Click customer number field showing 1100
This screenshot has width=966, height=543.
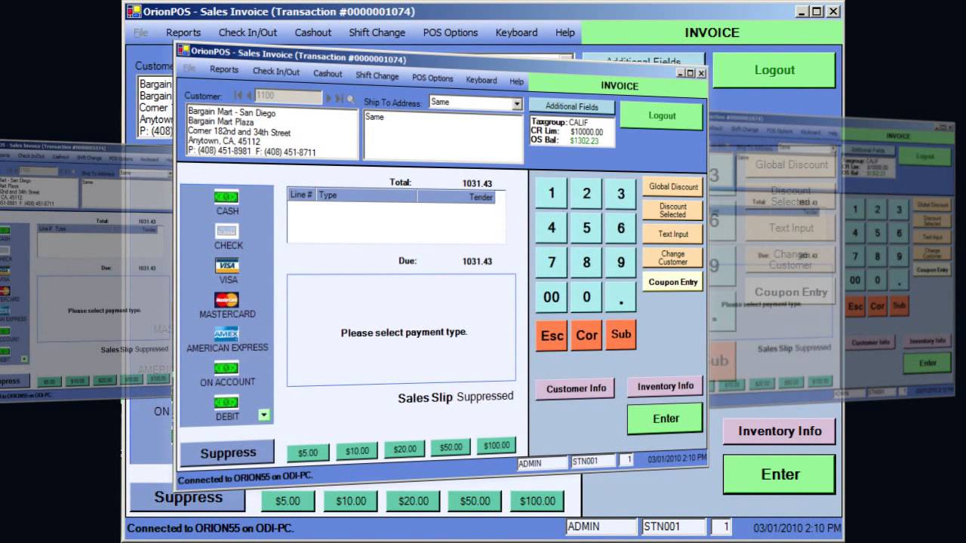pos(288,97)
